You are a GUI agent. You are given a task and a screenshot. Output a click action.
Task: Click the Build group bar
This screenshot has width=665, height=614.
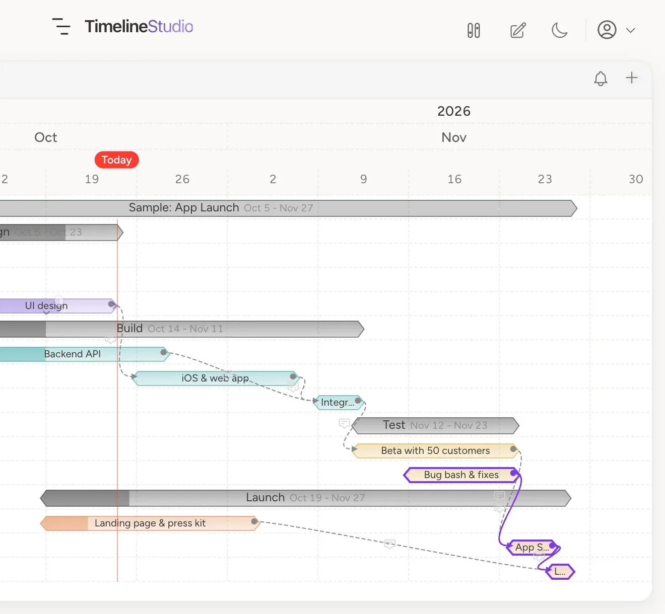click(182, 329)
